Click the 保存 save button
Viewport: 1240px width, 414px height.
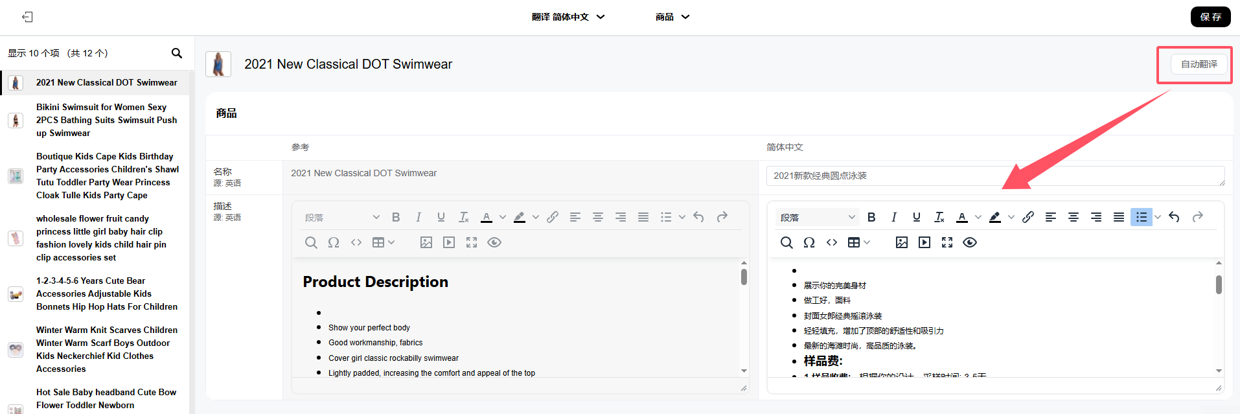(x=1210, y=17)
